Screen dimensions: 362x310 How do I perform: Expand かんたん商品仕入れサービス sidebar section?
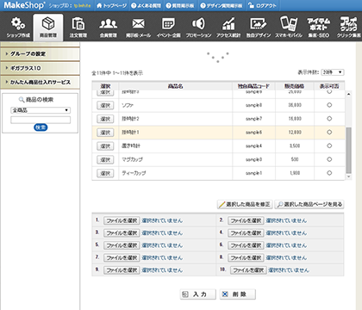(40, 82)
